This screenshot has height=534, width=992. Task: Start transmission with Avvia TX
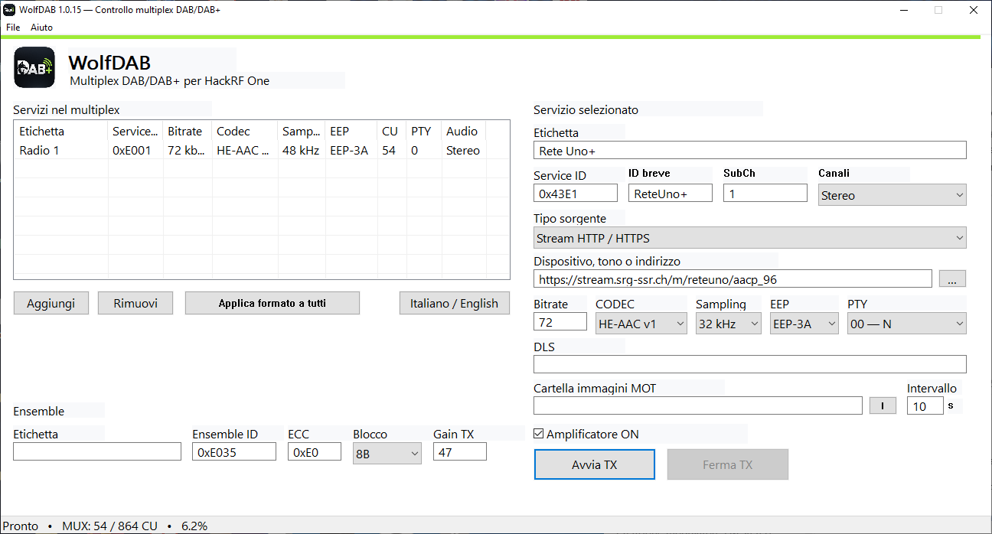[595, 464]
